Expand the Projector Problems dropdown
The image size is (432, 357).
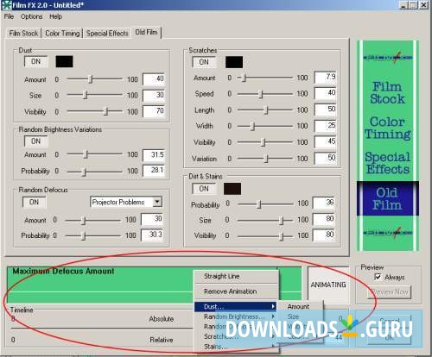click(157, 202)
